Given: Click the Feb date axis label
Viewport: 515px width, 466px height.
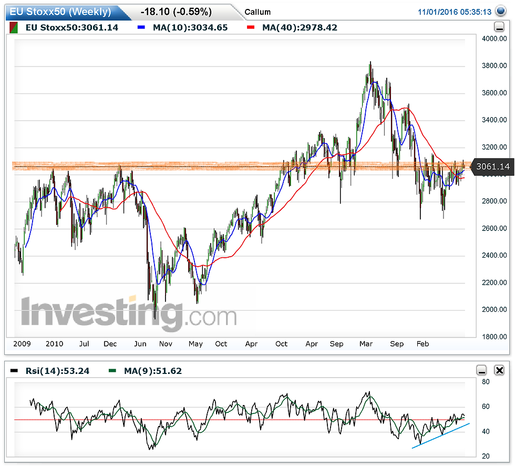Looking at the screenshot, I should pos(423,344).
